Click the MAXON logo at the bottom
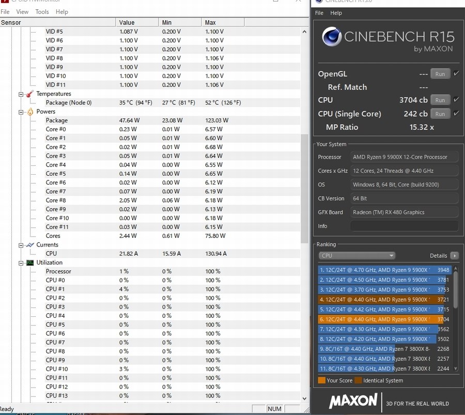465x415 pixels. click(x=353, y=402)
